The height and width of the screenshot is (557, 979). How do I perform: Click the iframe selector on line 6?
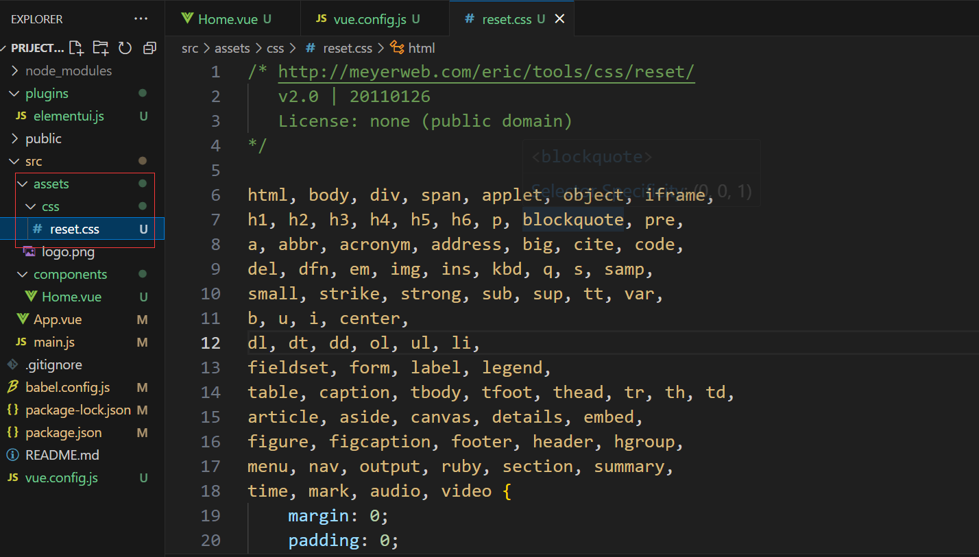pyautogui.click(x=675, y=195)
